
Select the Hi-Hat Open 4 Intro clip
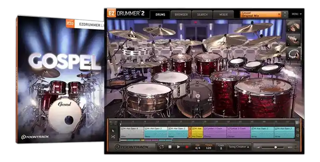(132, 133)
